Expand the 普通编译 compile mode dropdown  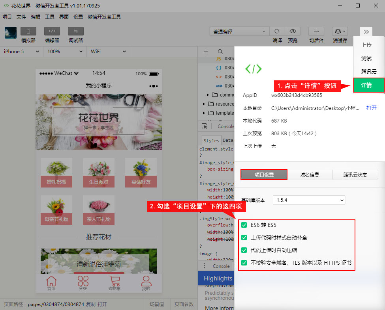pyautogui.click(x=239, y=32)
